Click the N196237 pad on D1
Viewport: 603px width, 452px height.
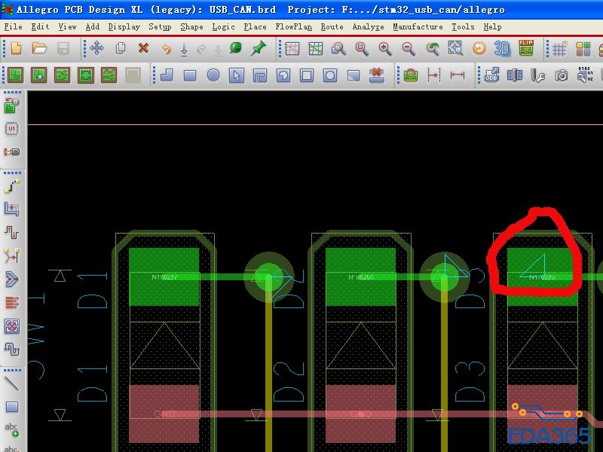coord(164,276)
